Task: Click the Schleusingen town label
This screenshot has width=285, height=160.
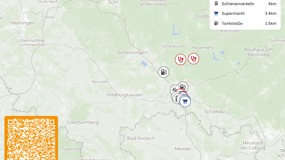Action: pos(132,52)
